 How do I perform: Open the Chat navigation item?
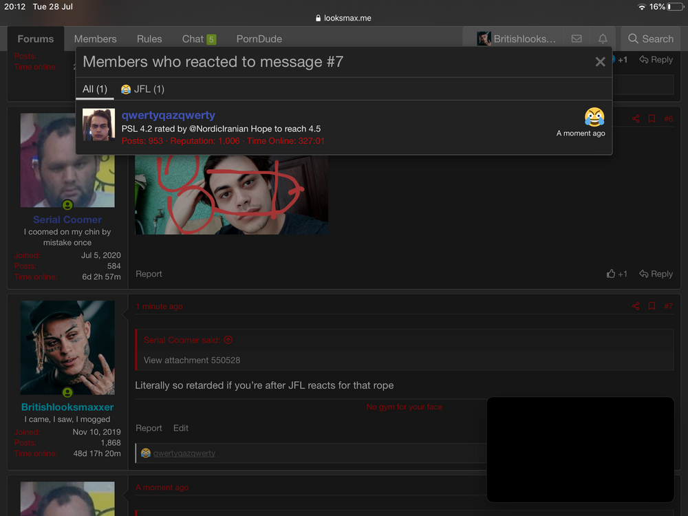tap(198, 39)
